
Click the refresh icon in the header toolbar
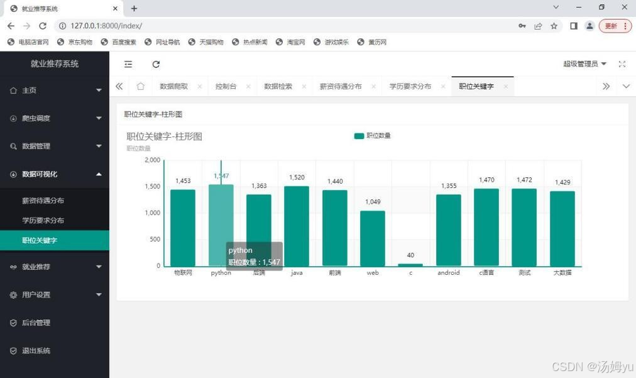(x=156, y=64)
